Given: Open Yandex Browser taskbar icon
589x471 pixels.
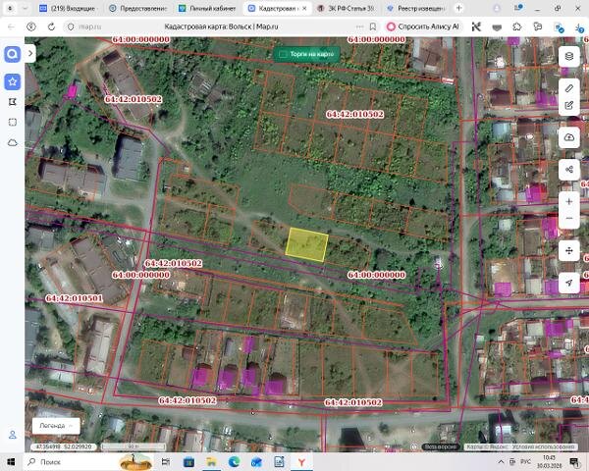Looking at the screenshot, I should pyautogui.click(x=301, y=462).
